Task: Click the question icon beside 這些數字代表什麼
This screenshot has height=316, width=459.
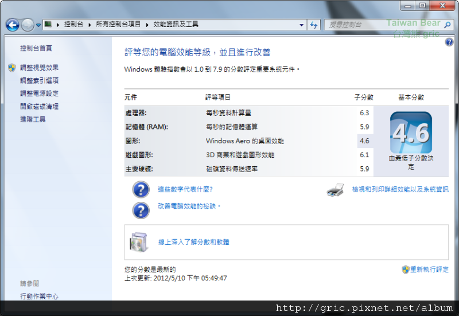Action: tap(141, 190)
